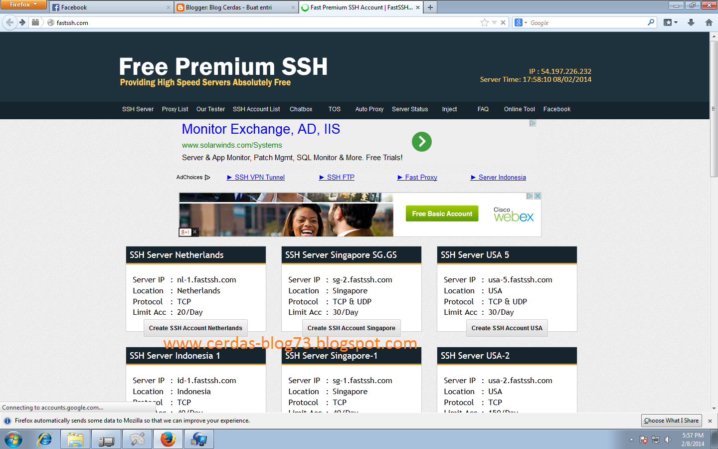This screenshot has width=718, height=449.
Task: Check the Server Status page
Action: click(410, 109)
